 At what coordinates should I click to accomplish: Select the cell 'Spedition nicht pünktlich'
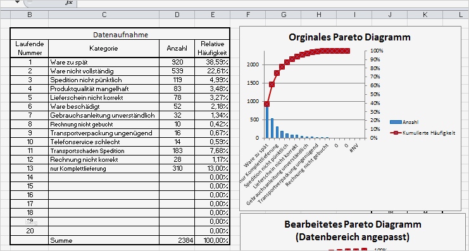(x=104, y=80)
